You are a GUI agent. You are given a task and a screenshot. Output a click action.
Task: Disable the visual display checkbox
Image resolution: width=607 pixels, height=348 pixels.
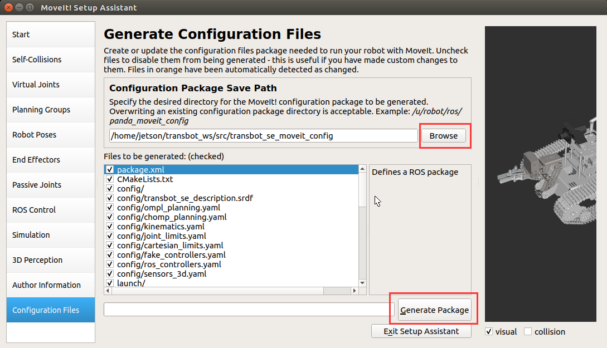[x=489, y=332]
